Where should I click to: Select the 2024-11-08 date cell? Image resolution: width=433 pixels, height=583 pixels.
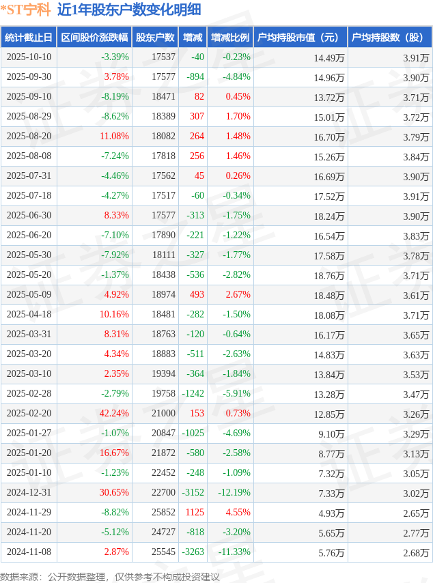tap(29, 552)
